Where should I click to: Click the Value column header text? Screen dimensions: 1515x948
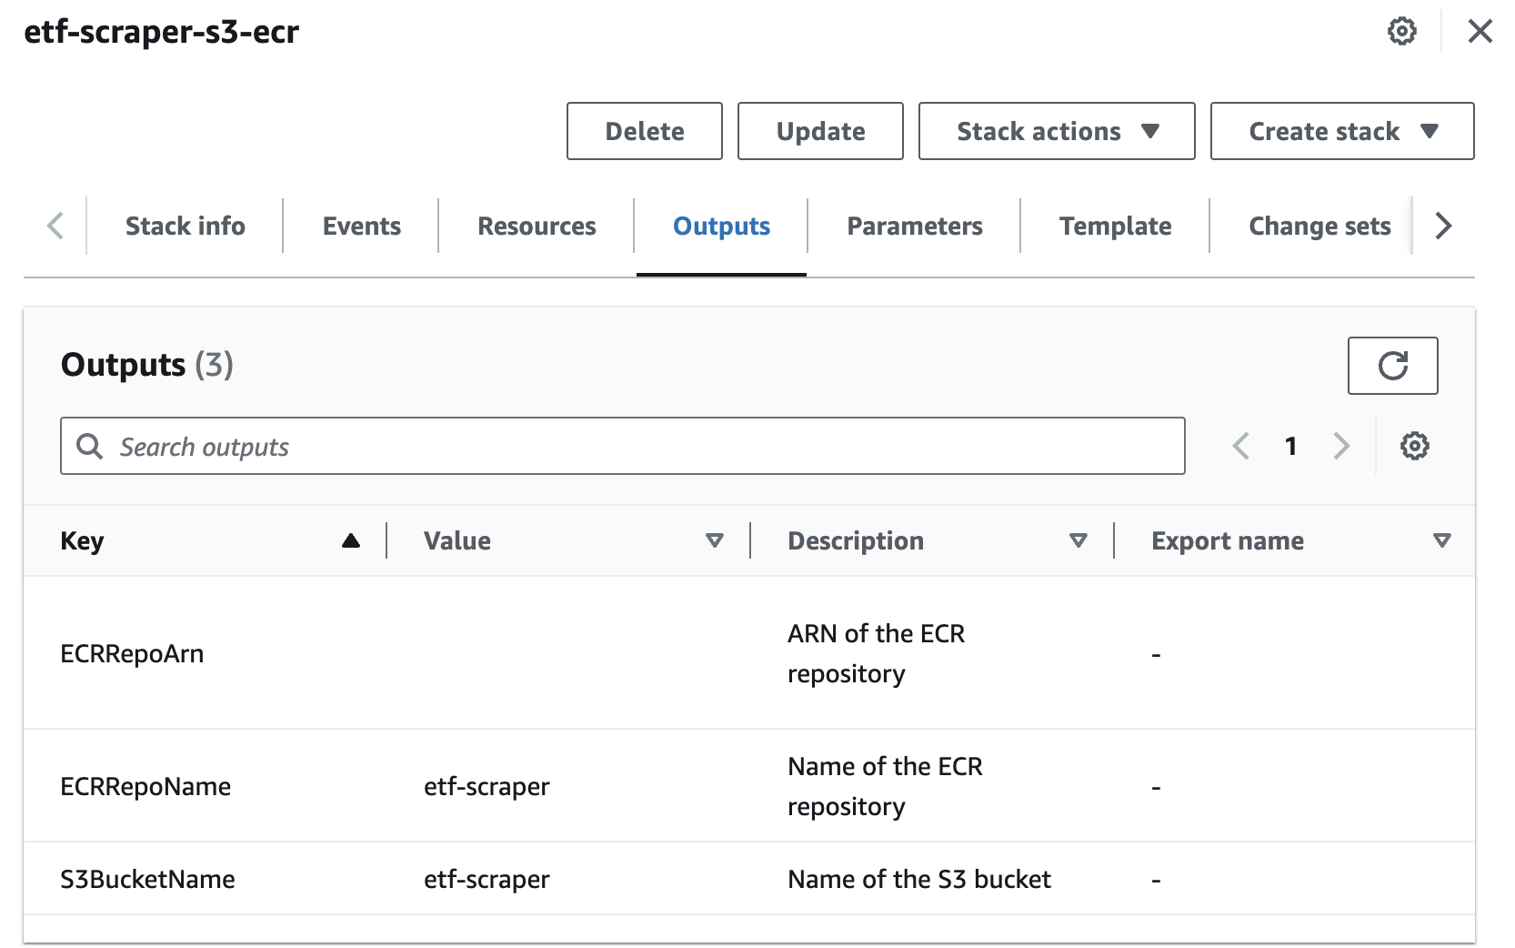(x=457, y=541)
